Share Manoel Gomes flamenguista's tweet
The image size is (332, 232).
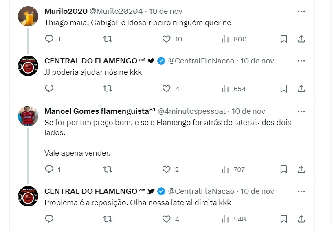pos(301,169)
